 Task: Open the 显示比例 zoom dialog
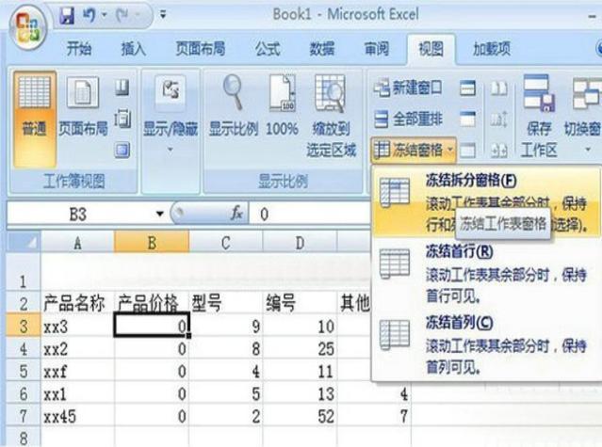(x=234, y=106)
